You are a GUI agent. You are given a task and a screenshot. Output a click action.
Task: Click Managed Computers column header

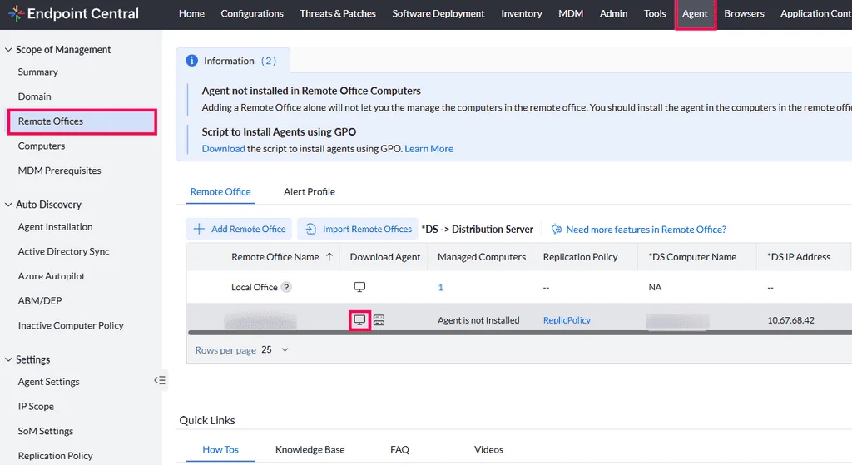tap(482, 257)
